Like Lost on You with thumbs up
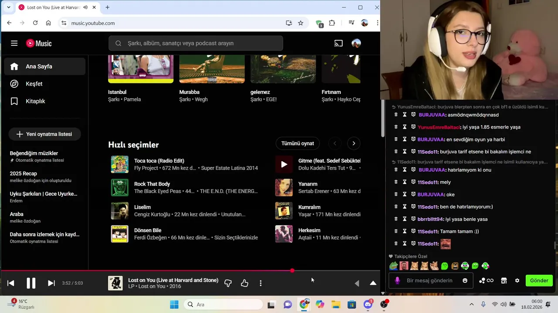The width and height of the screenshot is (558, 313). click(x=245, y=283)
